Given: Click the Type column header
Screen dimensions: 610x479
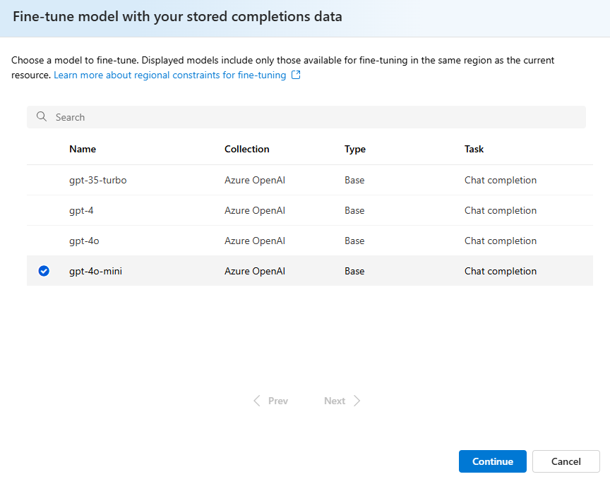Looking at the screenshot, I should pos(355,149).
